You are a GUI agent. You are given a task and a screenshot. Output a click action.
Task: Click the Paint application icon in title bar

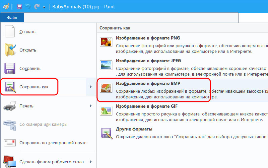(6, 6)
